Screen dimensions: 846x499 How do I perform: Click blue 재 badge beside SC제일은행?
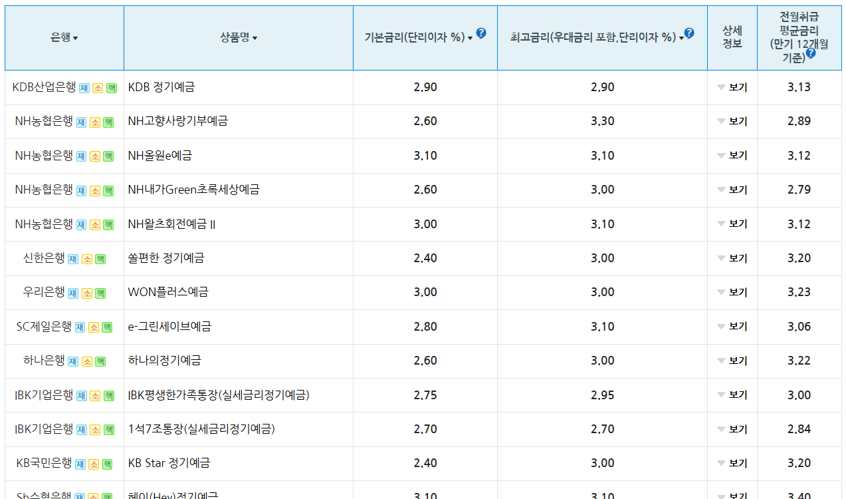(80, 327)
